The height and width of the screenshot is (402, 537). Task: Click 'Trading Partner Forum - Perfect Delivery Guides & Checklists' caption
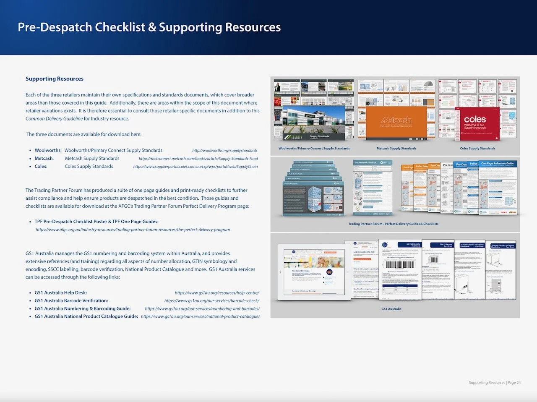(x=394, y=224)
